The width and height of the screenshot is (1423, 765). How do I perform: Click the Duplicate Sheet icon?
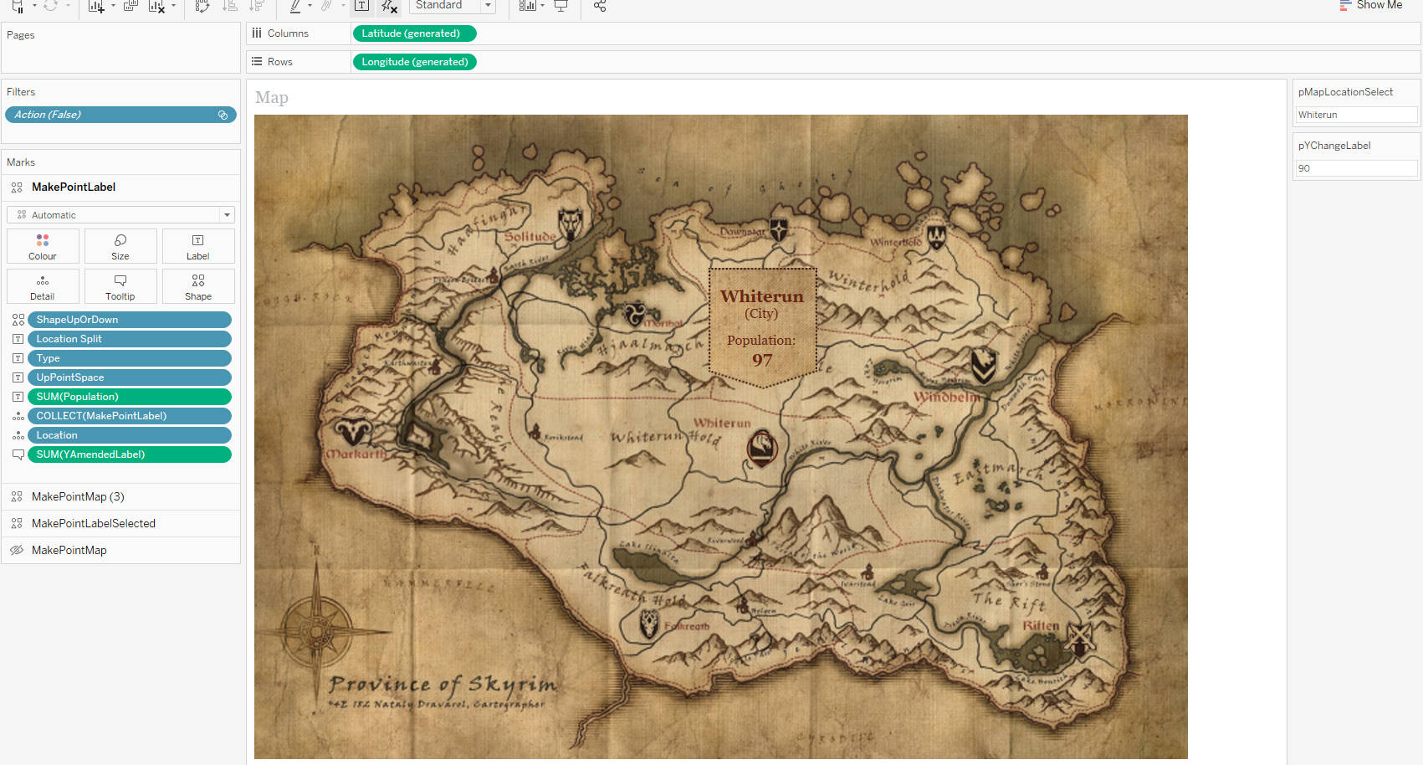point(131,6)
